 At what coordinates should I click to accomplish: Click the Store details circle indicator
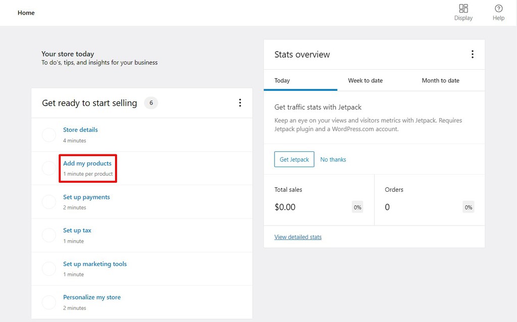click(49, 135)
